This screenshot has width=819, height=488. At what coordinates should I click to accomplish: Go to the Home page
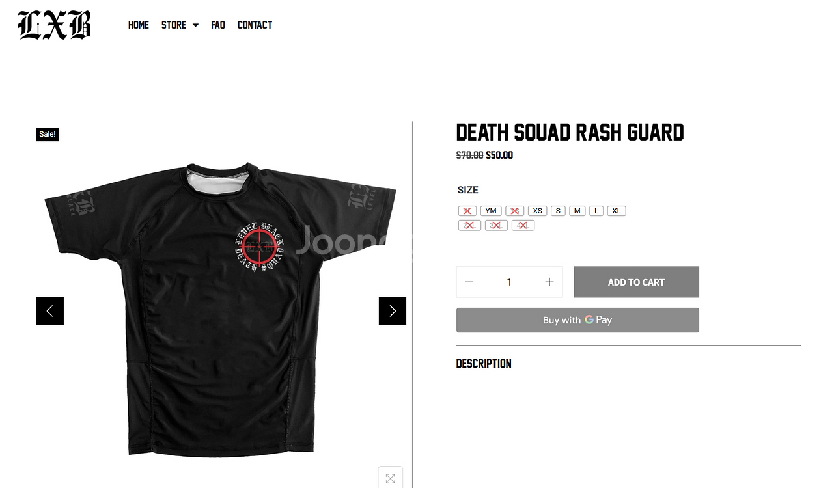(139, 25)
